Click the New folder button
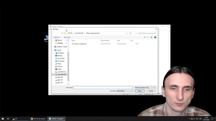The height and width of the screenshot is (121, 216). (x=67, y=37)
